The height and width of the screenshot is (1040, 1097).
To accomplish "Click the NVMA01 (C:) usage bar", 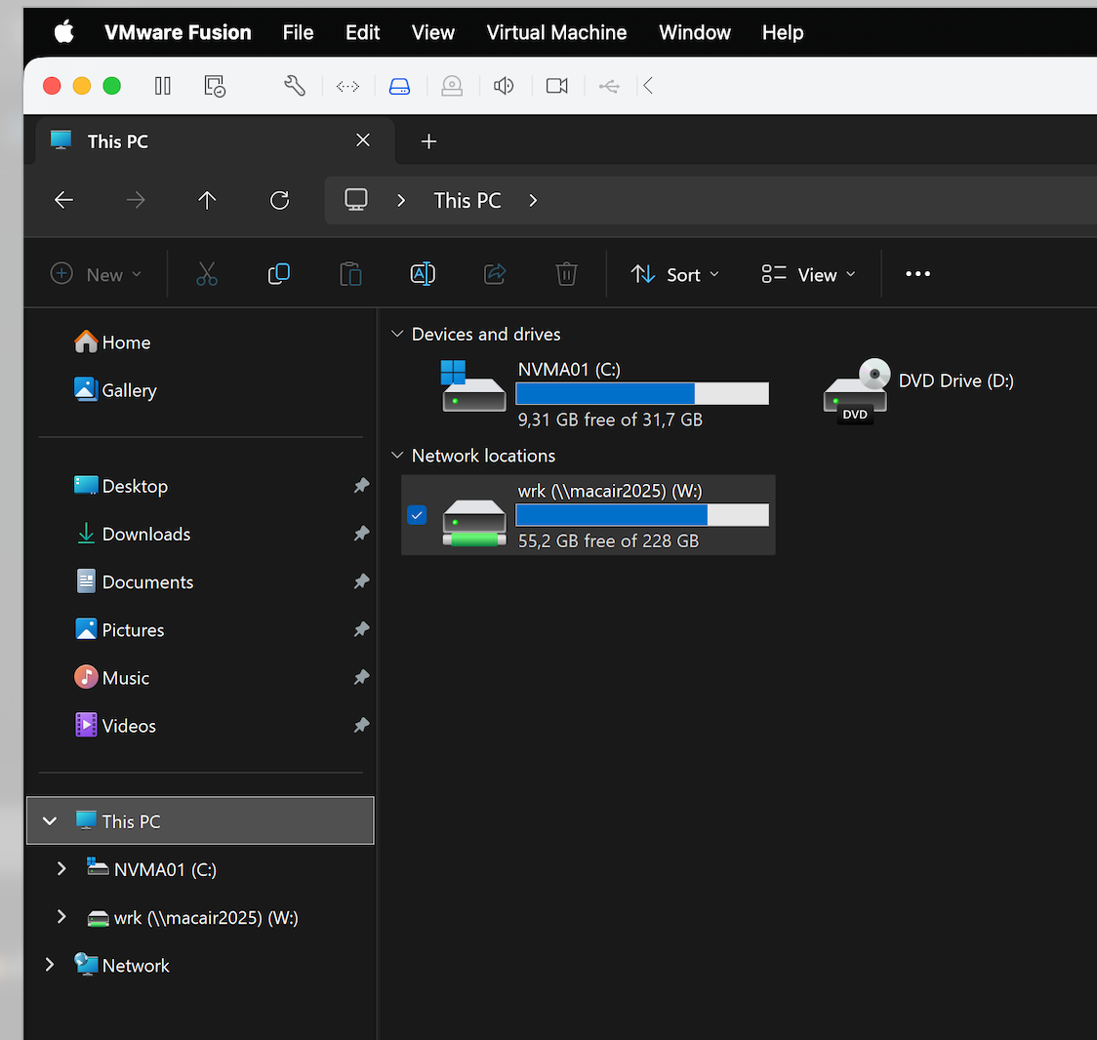I will pyautogui.click(x=642, y=394).
